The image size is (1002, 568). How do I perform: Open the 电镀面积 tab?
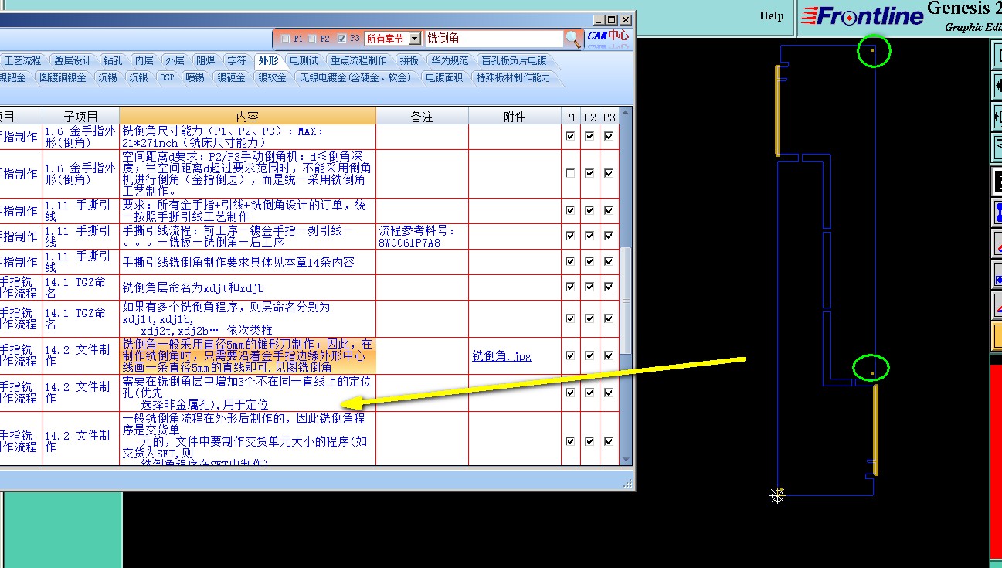pyautogui.click(x=444, y=77)
